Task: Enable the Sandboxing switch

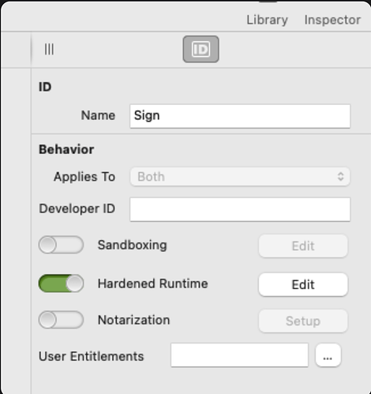Action: (x=61, y=245)
